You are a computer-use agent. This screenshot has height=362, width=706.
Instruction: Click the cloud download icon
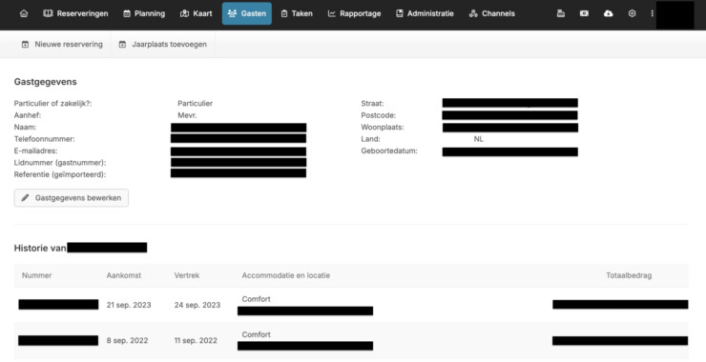(609, 13)
